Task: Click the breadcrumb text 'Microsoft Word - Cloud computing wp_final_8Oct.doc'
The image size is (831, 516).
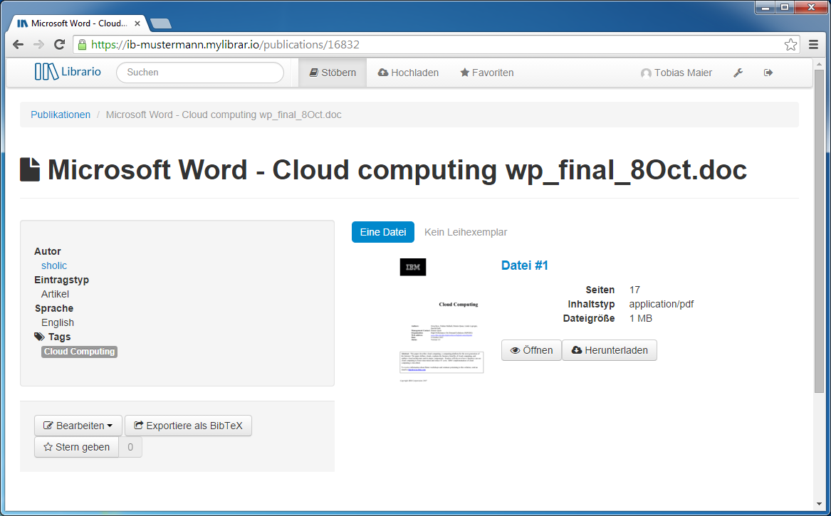Action: (224, 115)
